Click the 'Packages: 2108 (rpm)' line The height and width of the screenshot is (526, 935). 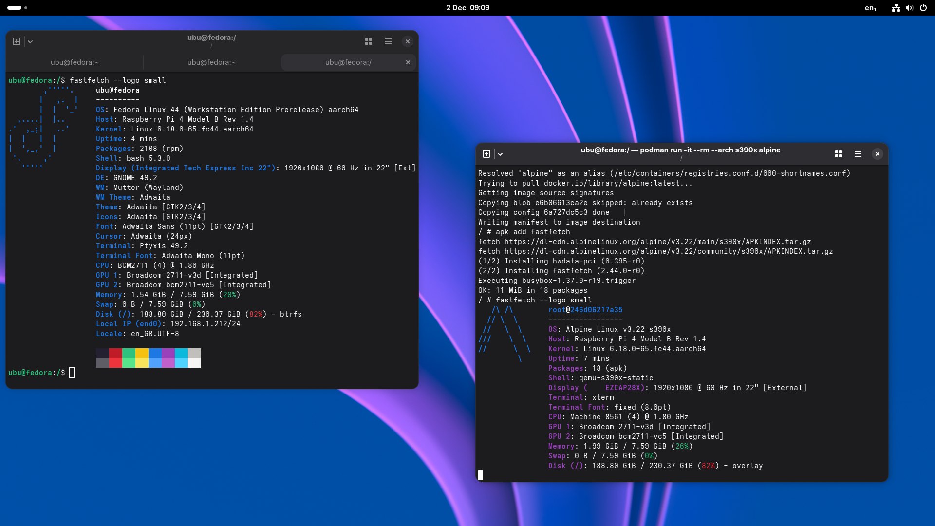pos(139,149)
